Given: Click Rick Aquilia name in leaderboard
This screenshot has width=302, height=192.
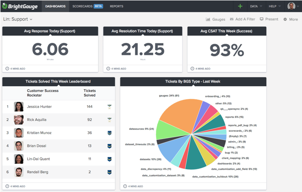Looking at the screenshot, I should 37,120.
